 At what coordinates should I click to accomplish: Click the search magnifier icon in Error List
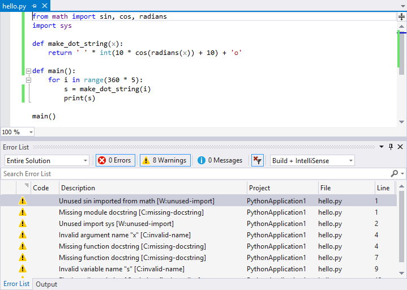(395, 174)
